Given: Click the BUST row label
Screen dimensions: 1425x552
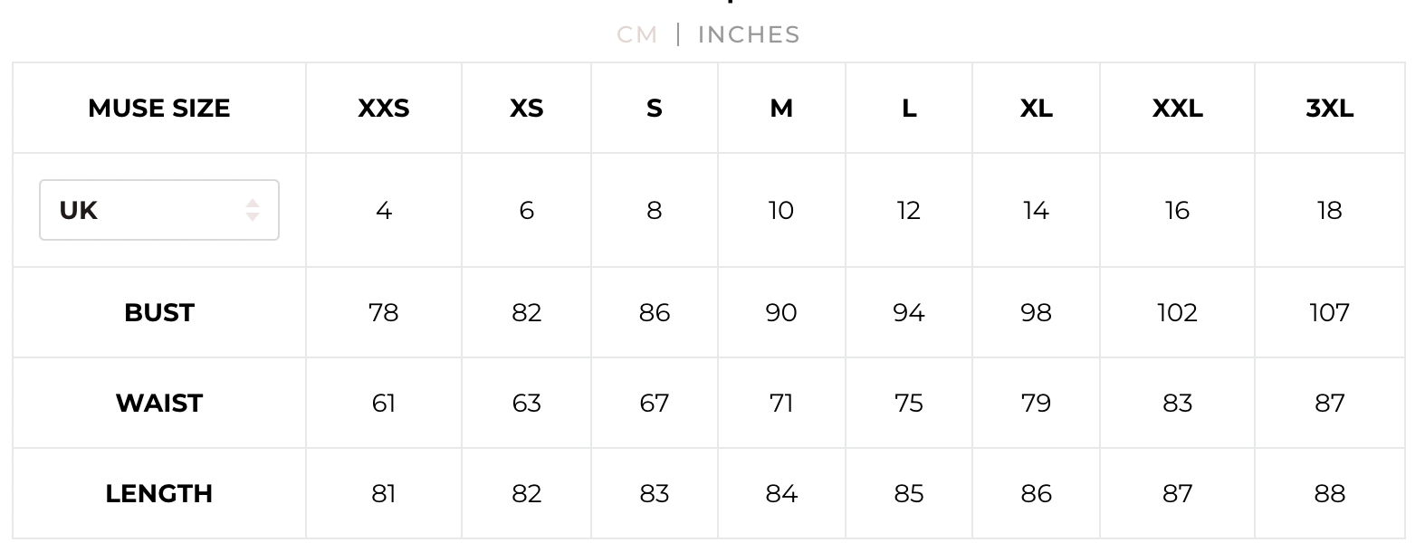Looking at the screenshot, I should (158, 312).
